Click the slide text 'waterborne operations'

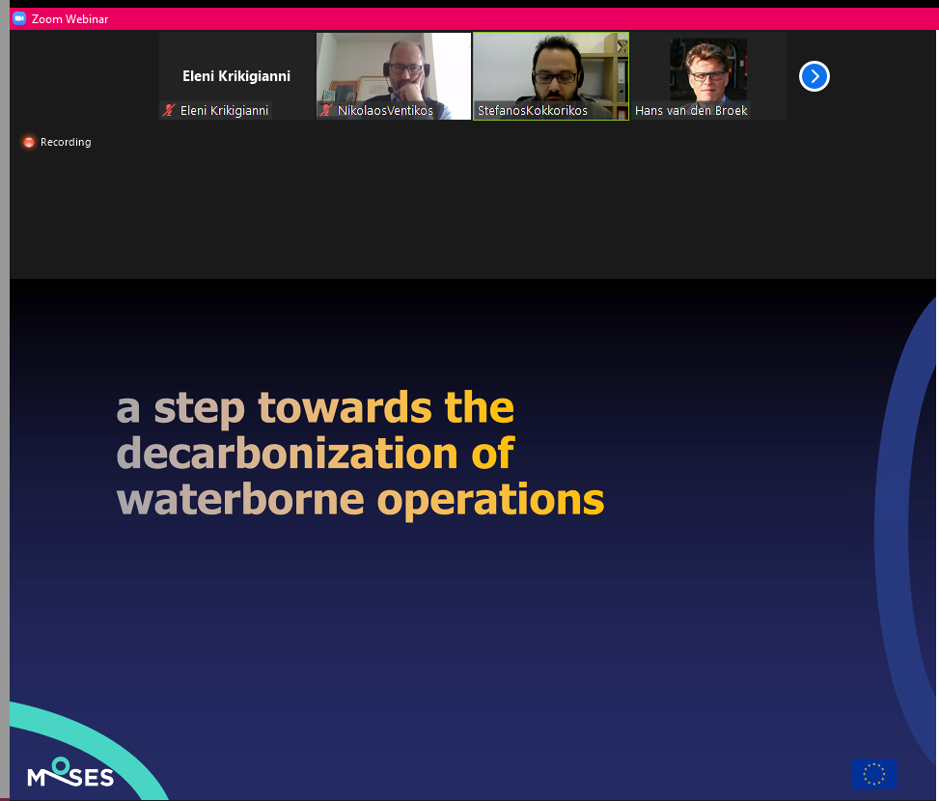pyautogui.click(x=361, y=500)
